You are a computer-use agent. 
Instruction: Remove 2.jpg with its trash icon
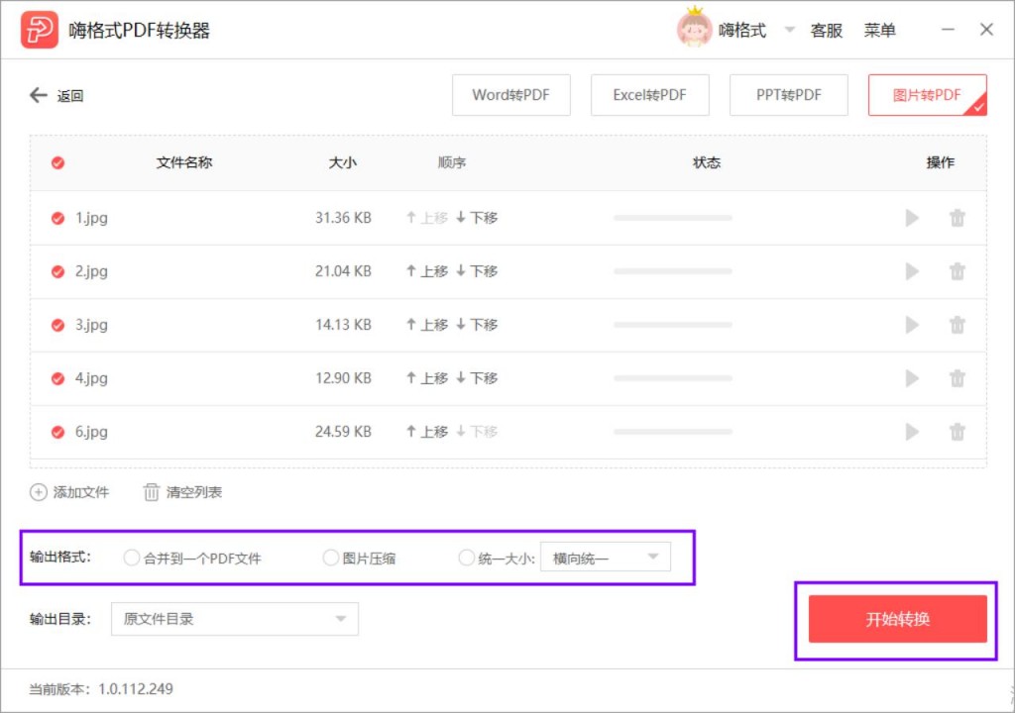(958, 271)
